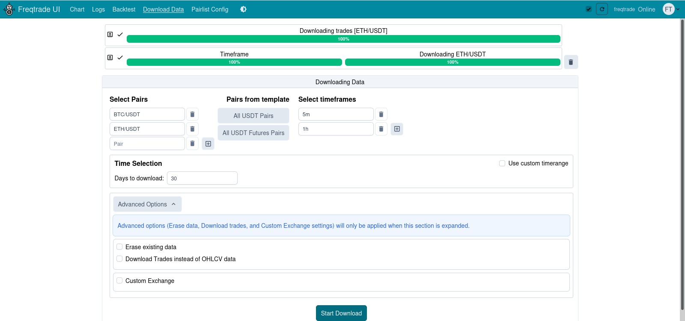This screenshot has height=321, width=685.
Task: Open the Backtest page
Action: coord(124,9)
